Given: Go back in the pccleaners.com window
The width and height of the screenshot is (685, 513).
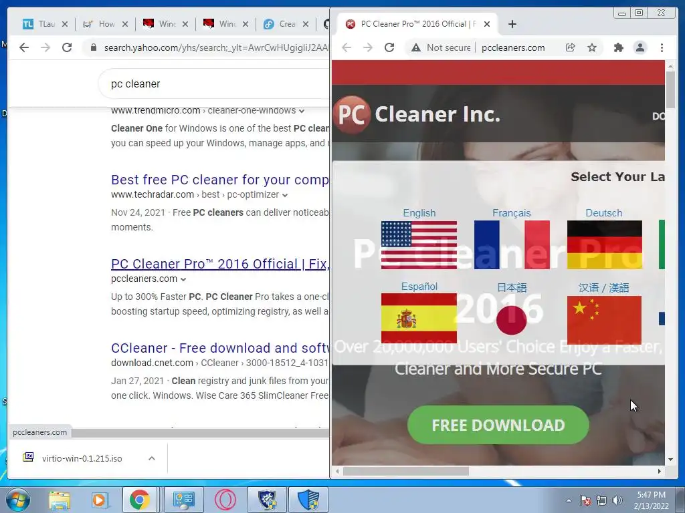Looking at the screenshot, I should tap(347, 47).
